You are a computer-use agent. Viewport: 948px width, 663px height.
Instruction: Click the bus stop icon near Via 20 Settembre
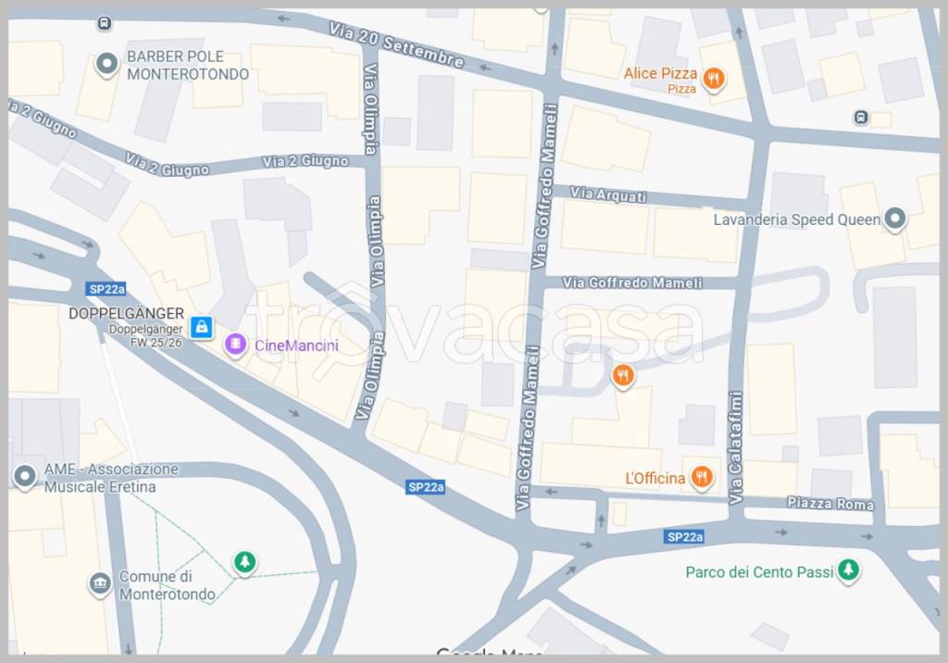point(104,23)
